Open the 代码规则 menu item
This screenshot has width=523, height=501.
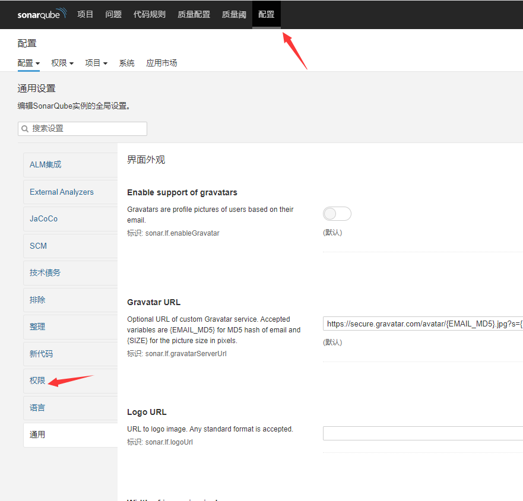(149, 14)
